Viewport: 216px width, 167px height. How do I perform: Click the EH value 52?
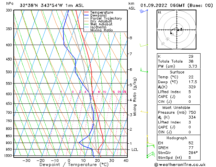pyautogui.click(x=191, y=143)
